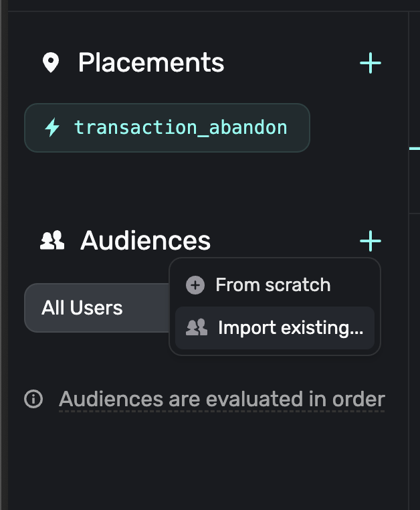Click the circled plus icon for From scratch

tap(195, 285)
